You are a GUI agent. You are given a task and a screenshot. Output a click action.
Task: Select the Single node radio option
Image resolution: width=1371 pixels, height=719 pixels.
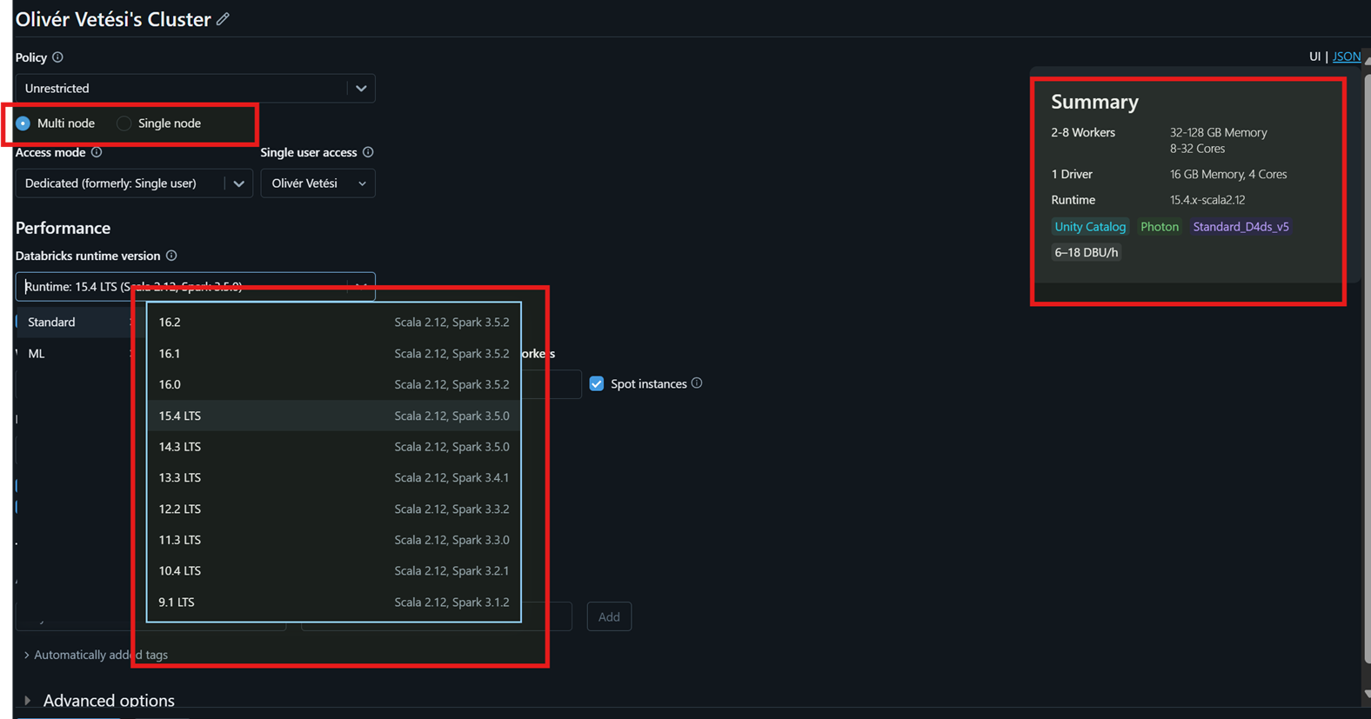point(124,123)
